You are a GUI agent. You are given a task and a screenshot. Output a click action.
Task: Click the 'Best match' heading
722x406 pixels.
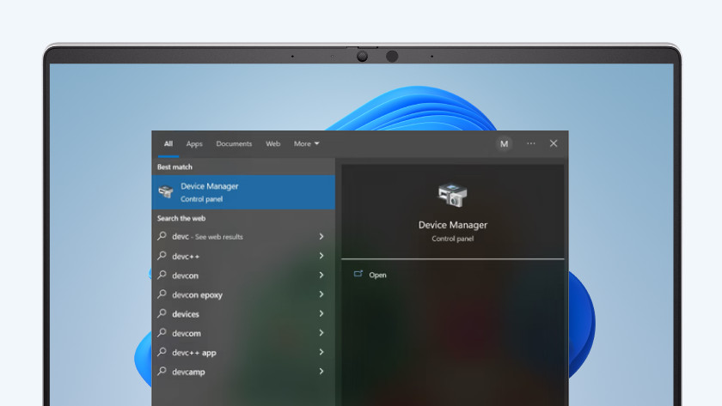(x=175, y=167)
